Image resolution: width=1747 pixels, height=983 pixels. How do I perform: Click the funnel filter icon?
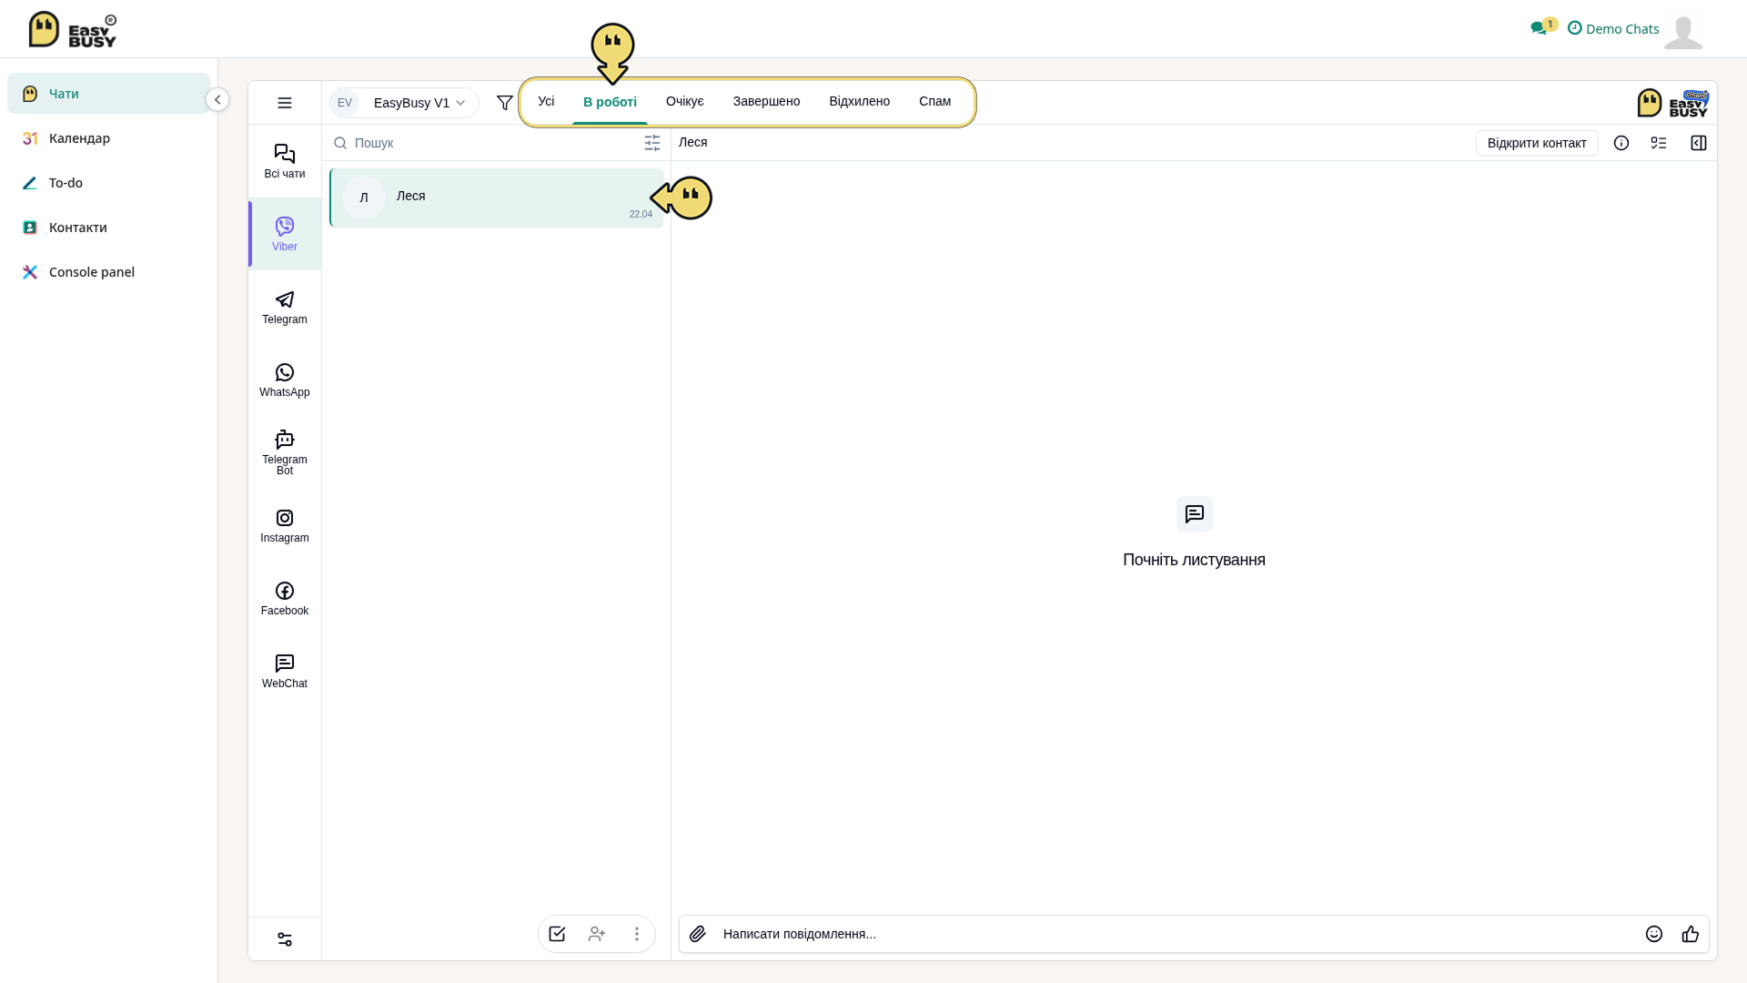point(505,103)
